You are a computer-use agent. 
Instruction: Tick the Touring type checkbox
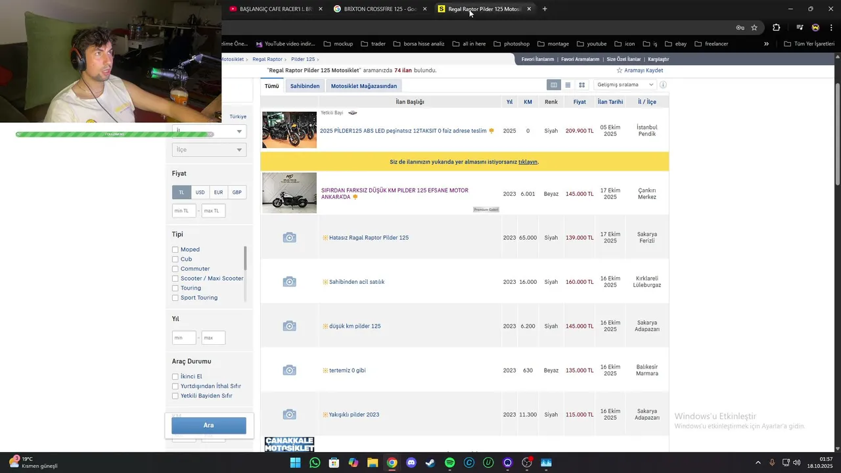click(x=175, y=288)
